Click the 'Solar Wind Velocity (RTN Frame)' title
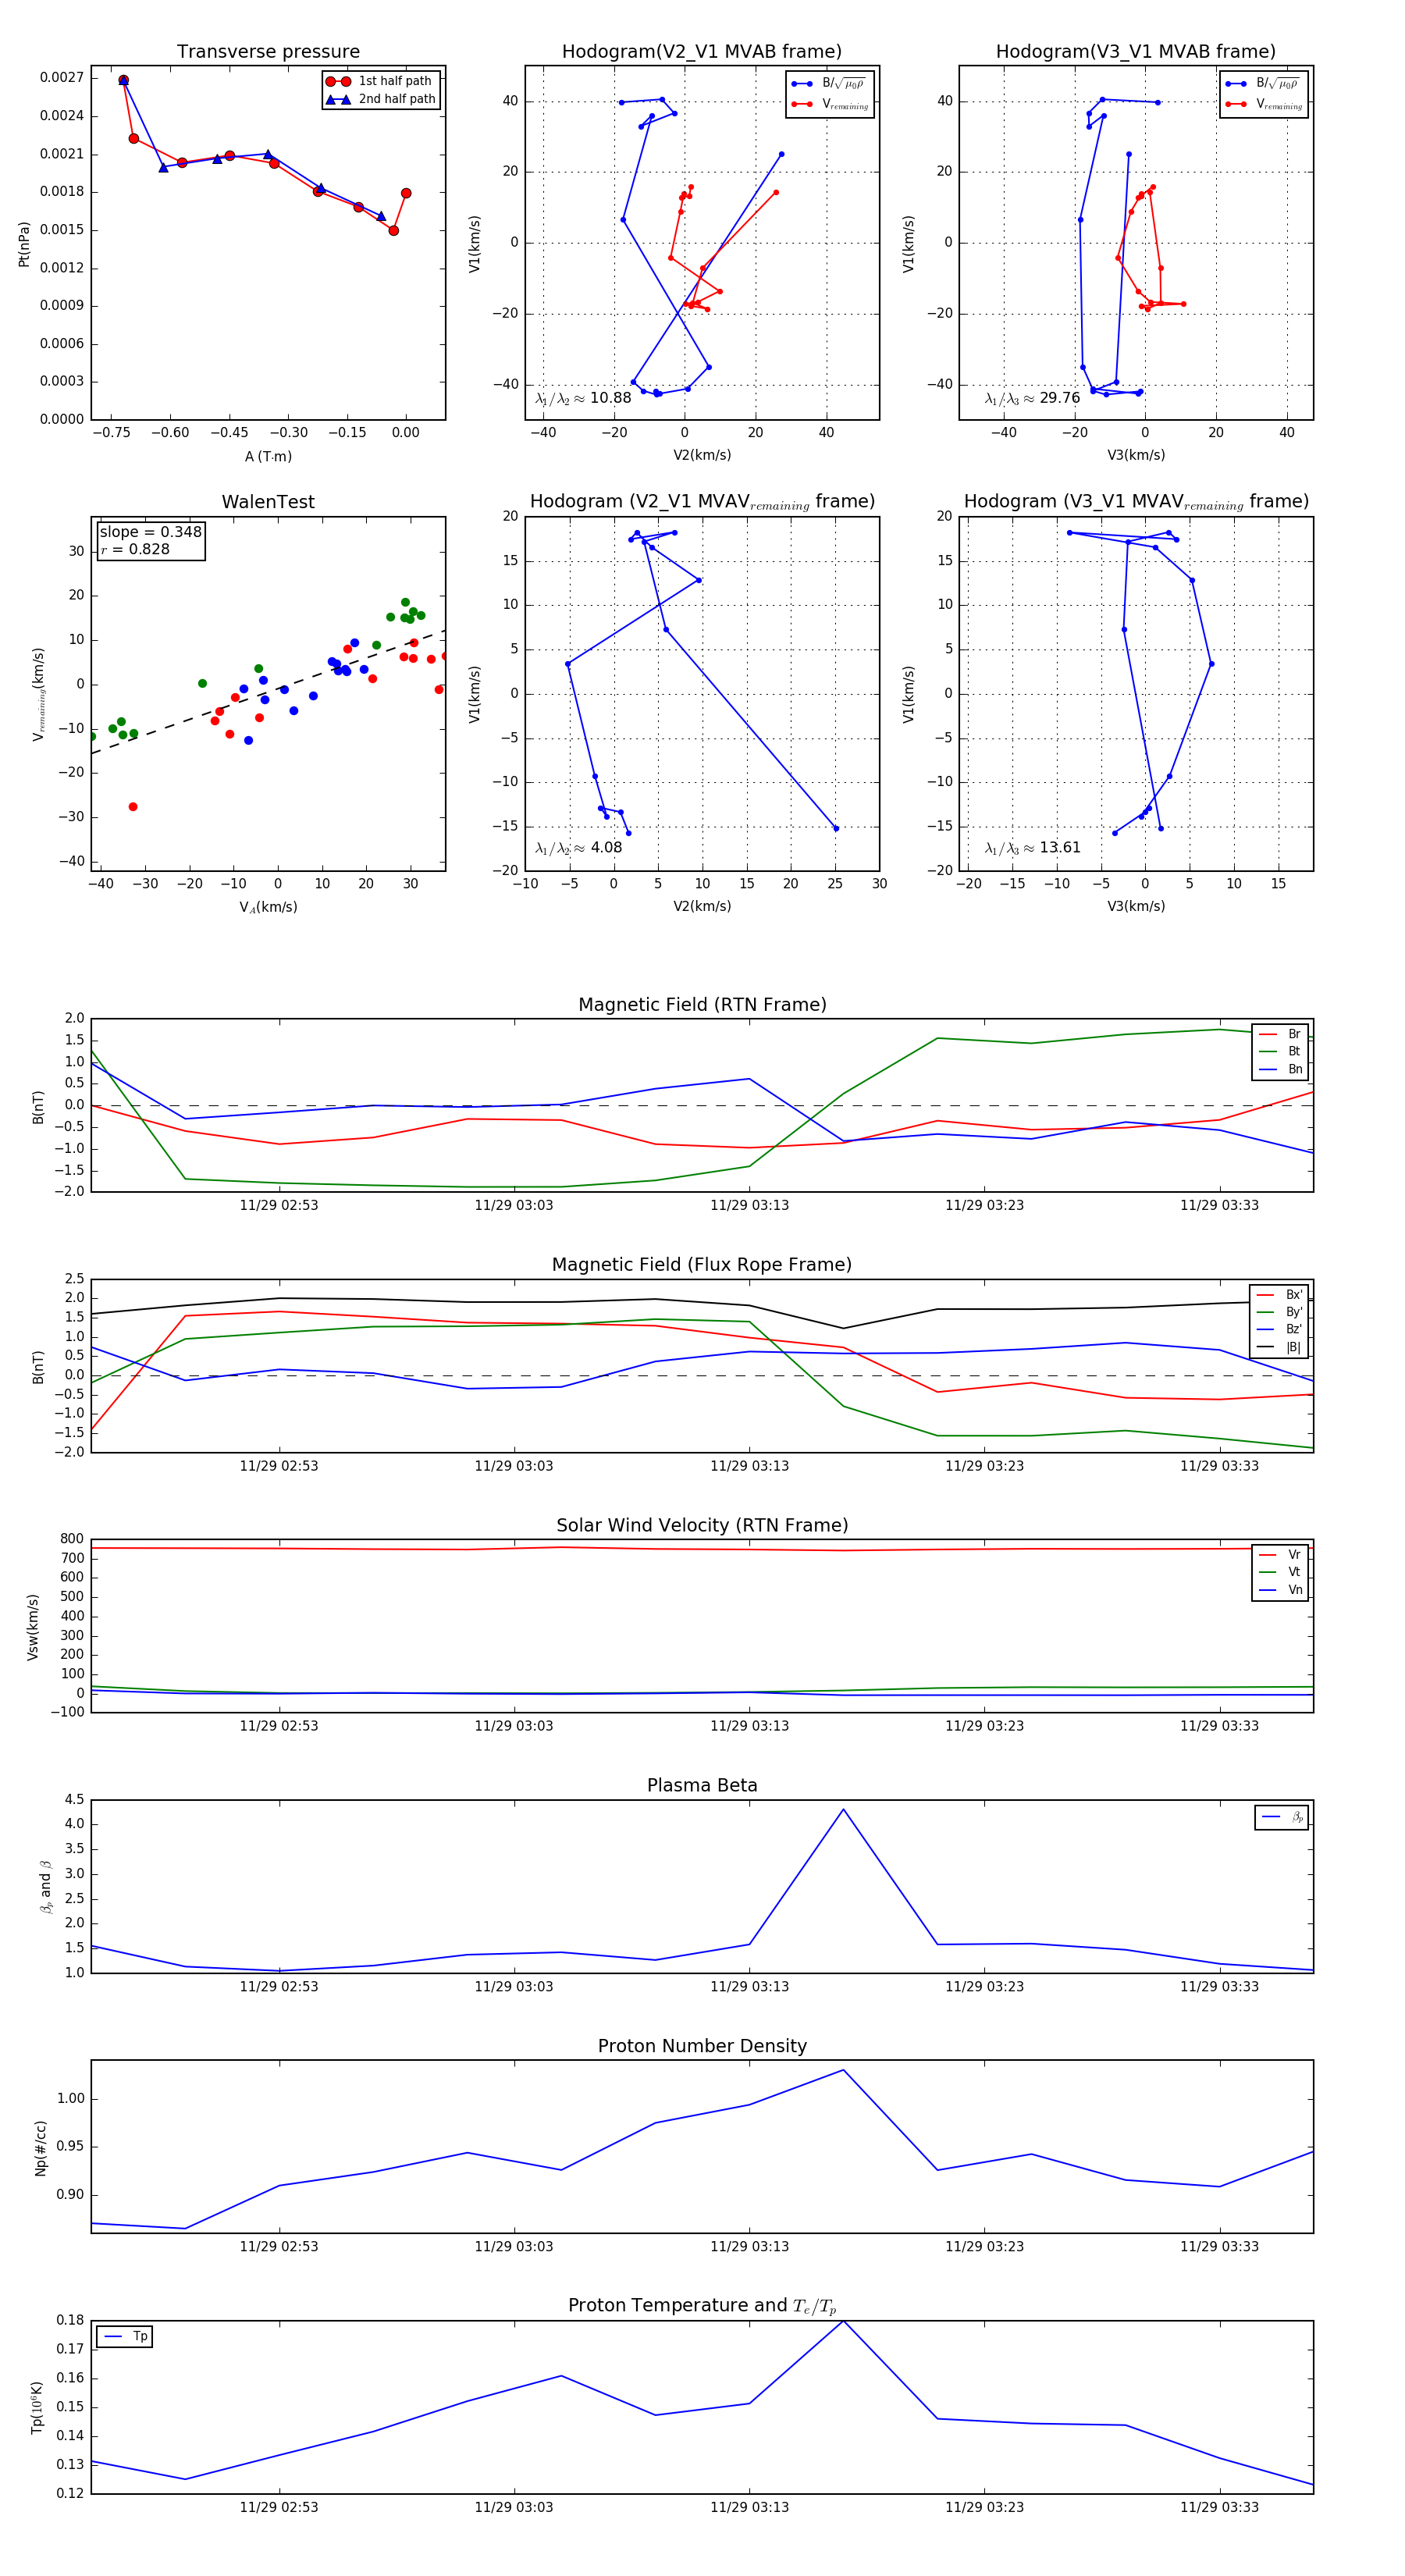This screenshot has width=1405, height=2576. (702, 1525)
